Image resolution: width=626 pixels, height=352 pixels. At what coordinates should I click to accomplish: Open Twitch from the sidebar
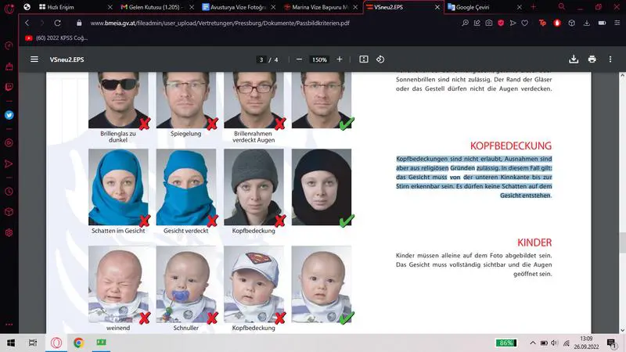tap(9, 87)
